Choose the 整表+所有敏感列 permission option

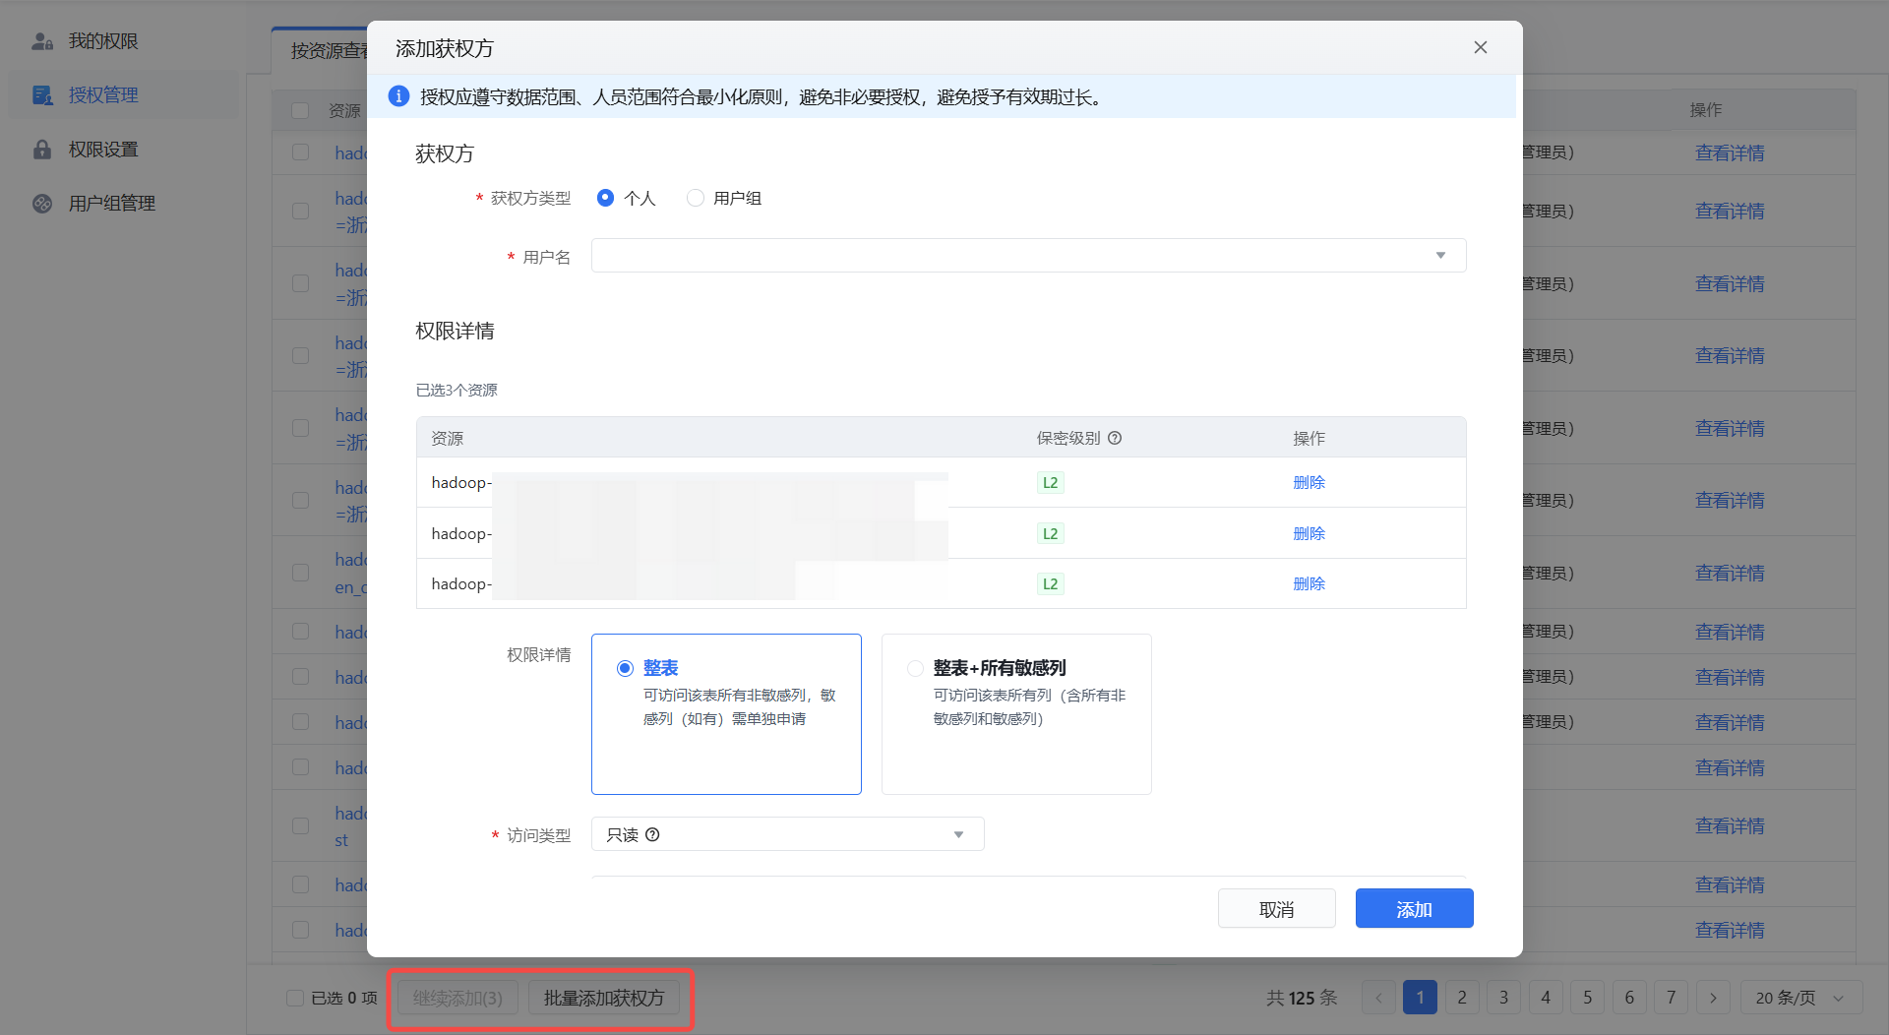point(916,669)
